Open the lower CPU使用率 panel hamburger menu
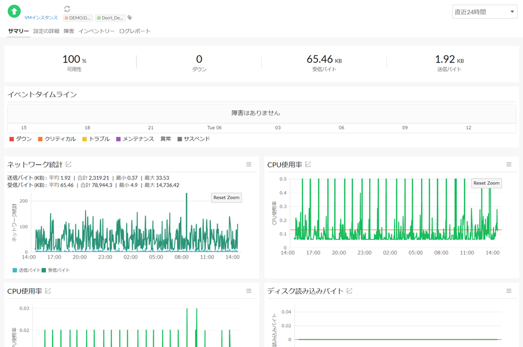This screenshot has width=523, height=347. (x=249, y=291)
